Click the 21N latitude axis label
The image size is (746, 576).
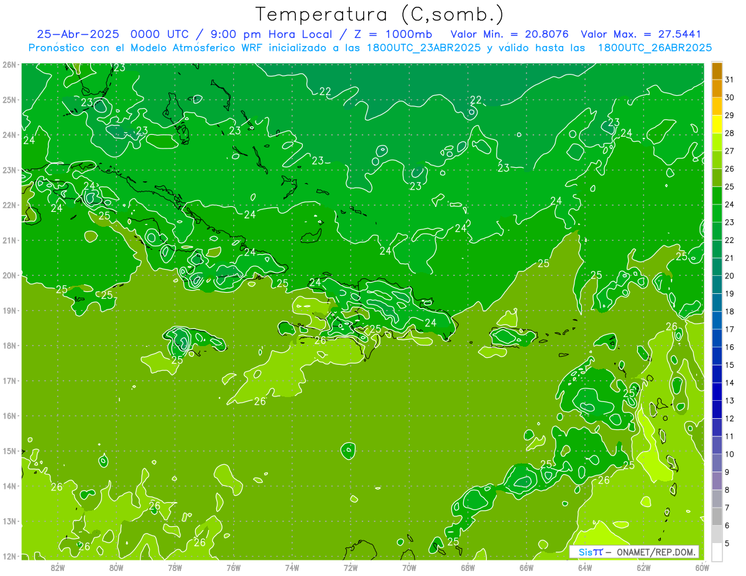[9, 240]
